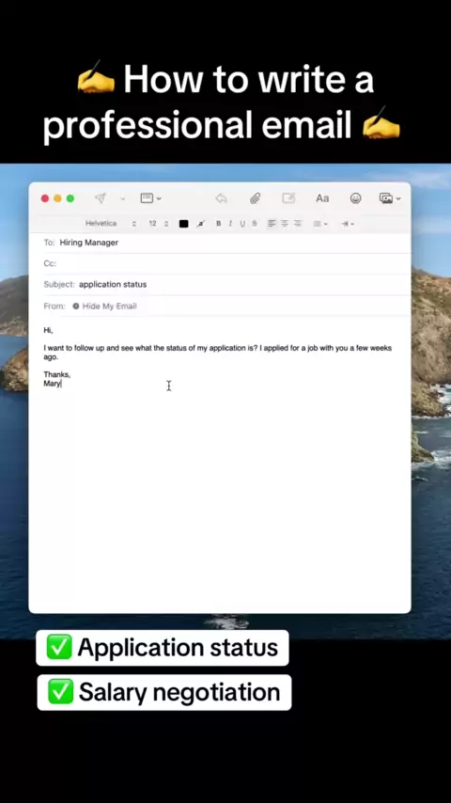Open the send later dropdown arrow
The width and height of the screenshot is (451, 803).
click(122, 198)
